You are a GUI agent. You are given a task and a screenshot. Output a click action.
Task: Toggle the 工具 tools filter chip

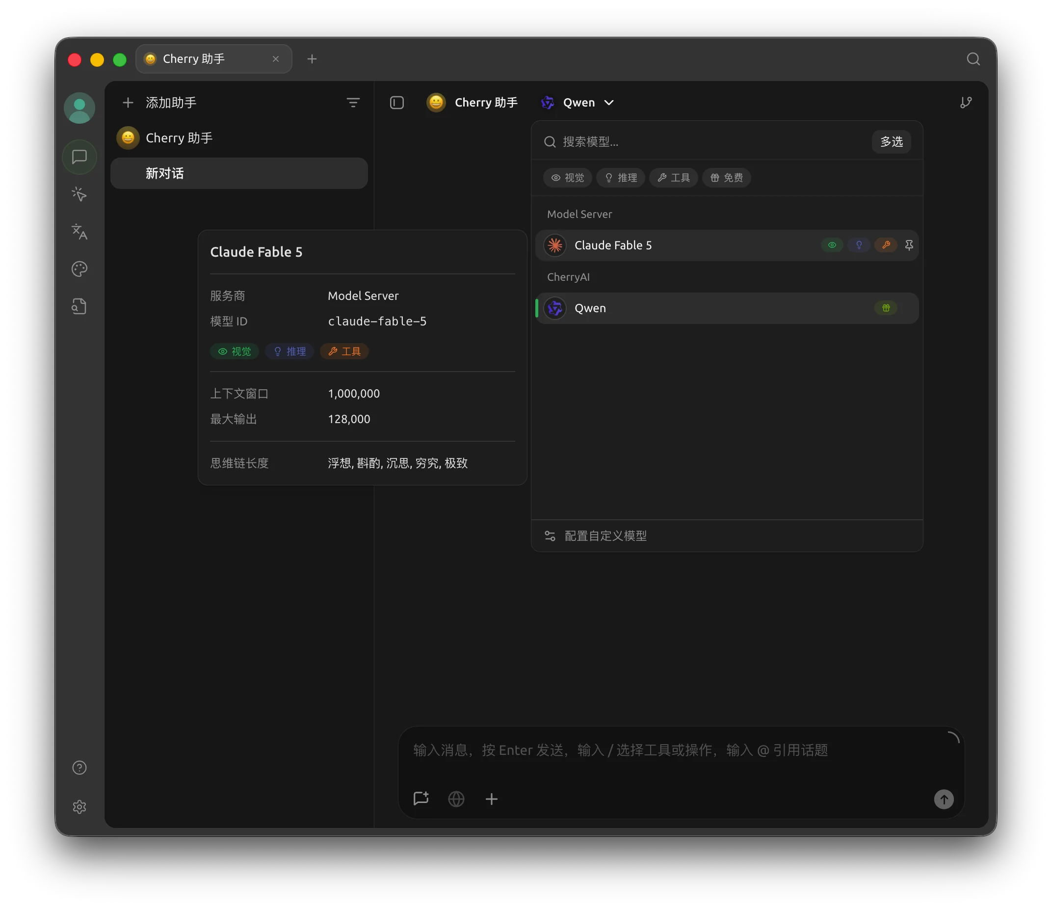(x=673, y=178)
